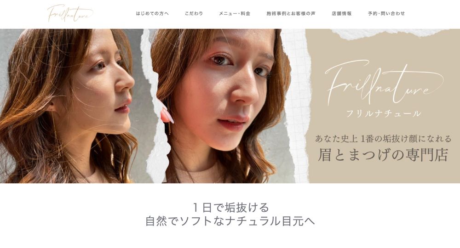The width and height of the screenshot is (460, 248).
Task: Click the 1日で垢抜ける heading
Action: pyautogui.click(x=230, y=208)
